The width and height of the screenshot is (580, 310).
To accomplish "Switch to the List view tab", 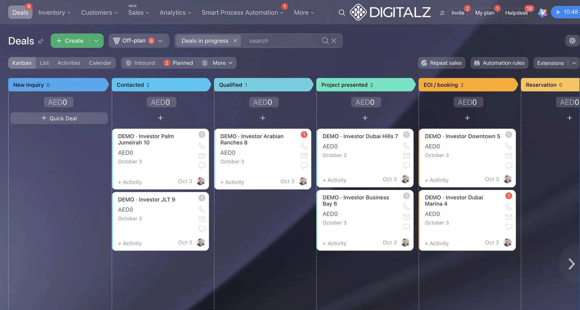I will (x=44, y=63).
